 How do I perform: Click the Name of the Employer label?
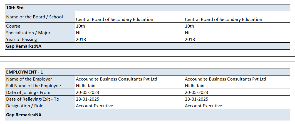coord(29,79)
